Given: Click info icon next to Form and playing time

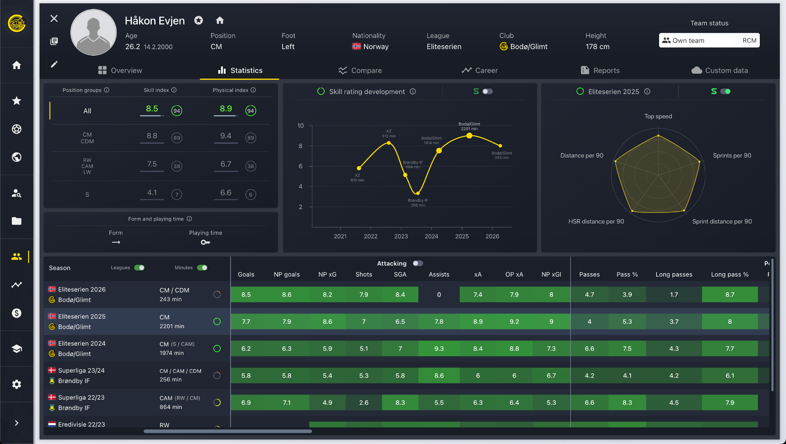Looking at the screenshot, I should pos(189,219).
